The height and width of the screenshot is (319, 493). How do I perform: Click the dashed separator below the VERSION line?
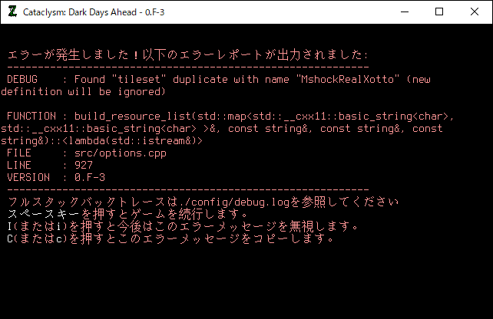coord(187,189)
